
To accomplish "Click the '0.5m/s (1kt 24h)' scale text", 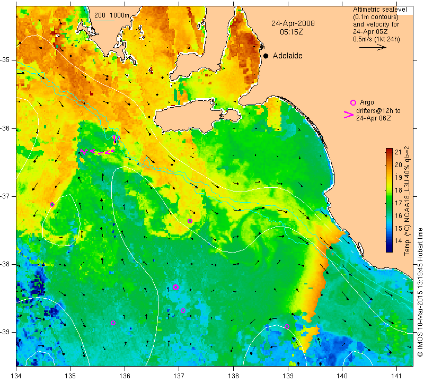I will tap(376, 39).
